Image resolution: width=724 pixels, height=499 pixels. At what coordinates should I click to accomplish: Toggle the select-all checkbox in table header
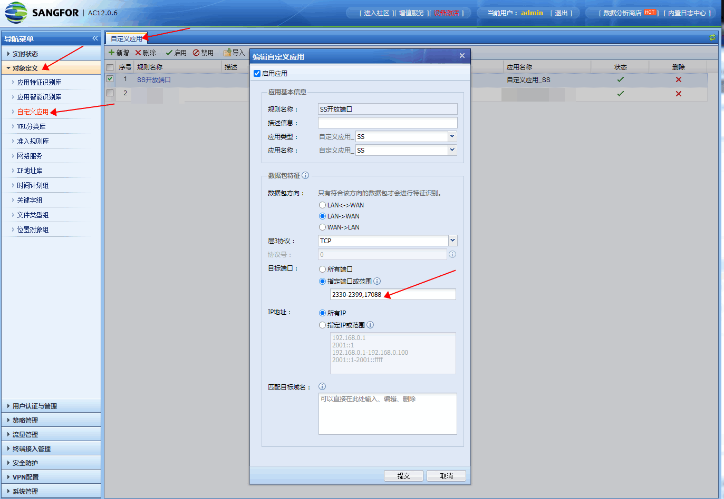[110, 67]
